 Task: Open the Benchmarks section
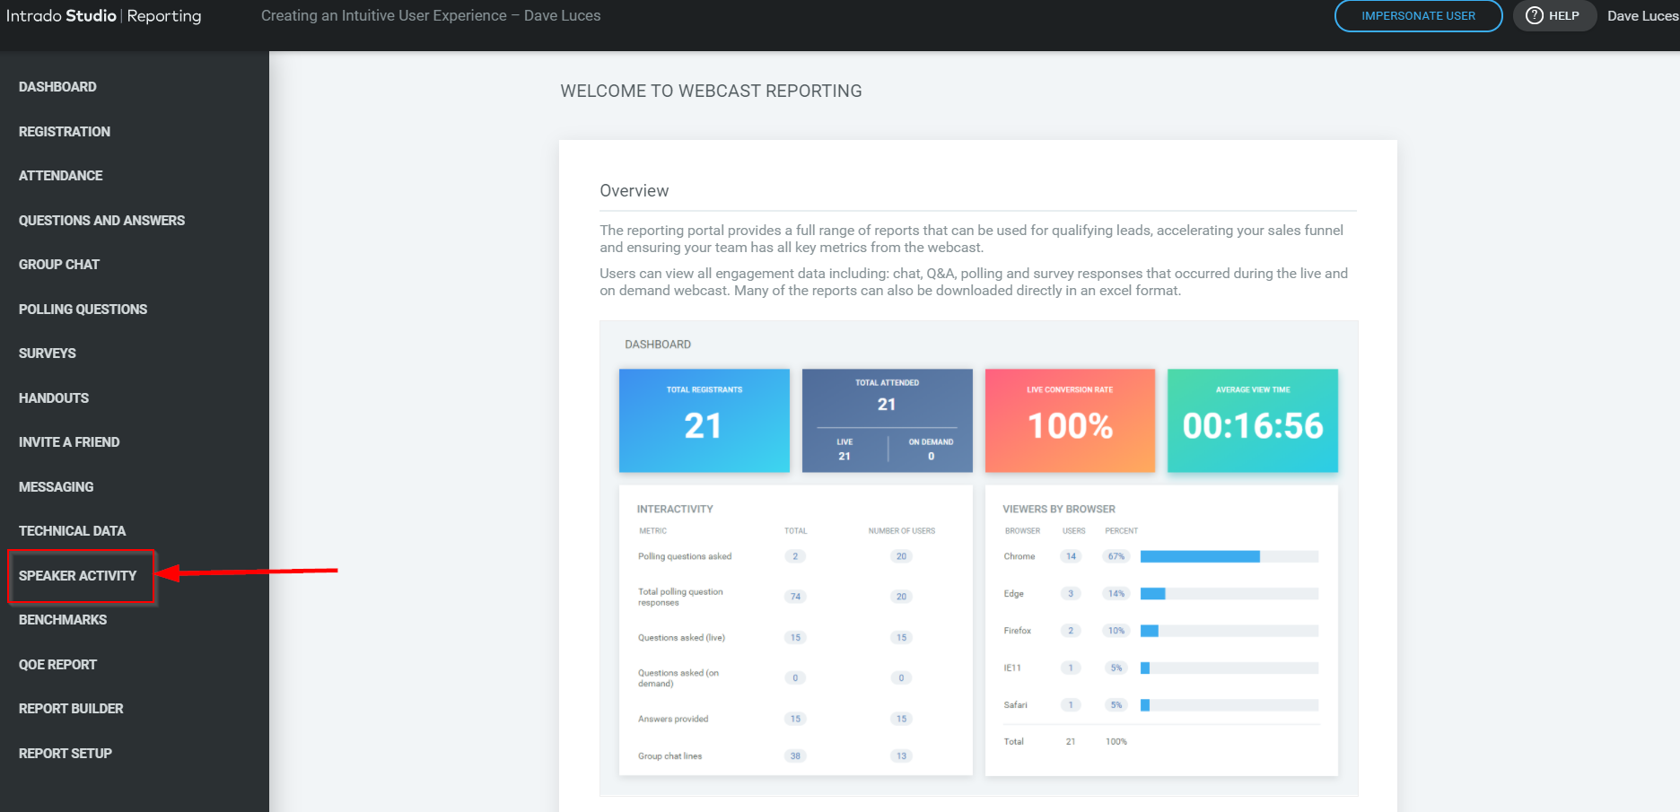coord(63,620)
